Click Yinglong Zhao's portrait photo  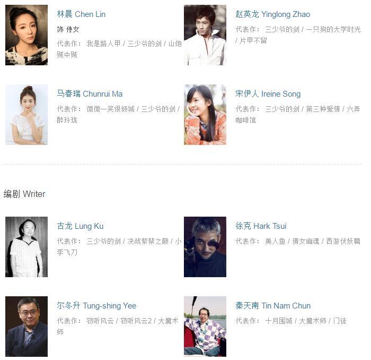[205, 35]
